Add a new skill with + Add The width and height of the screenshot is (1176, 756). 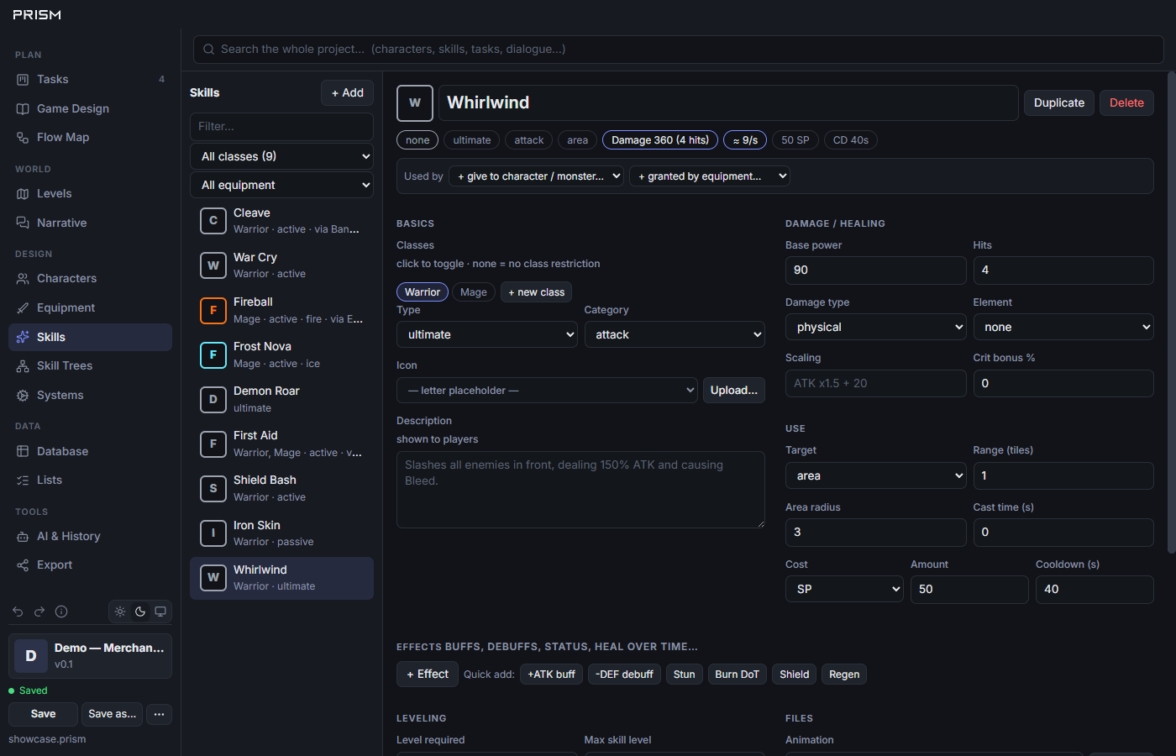tap(347, 92)
